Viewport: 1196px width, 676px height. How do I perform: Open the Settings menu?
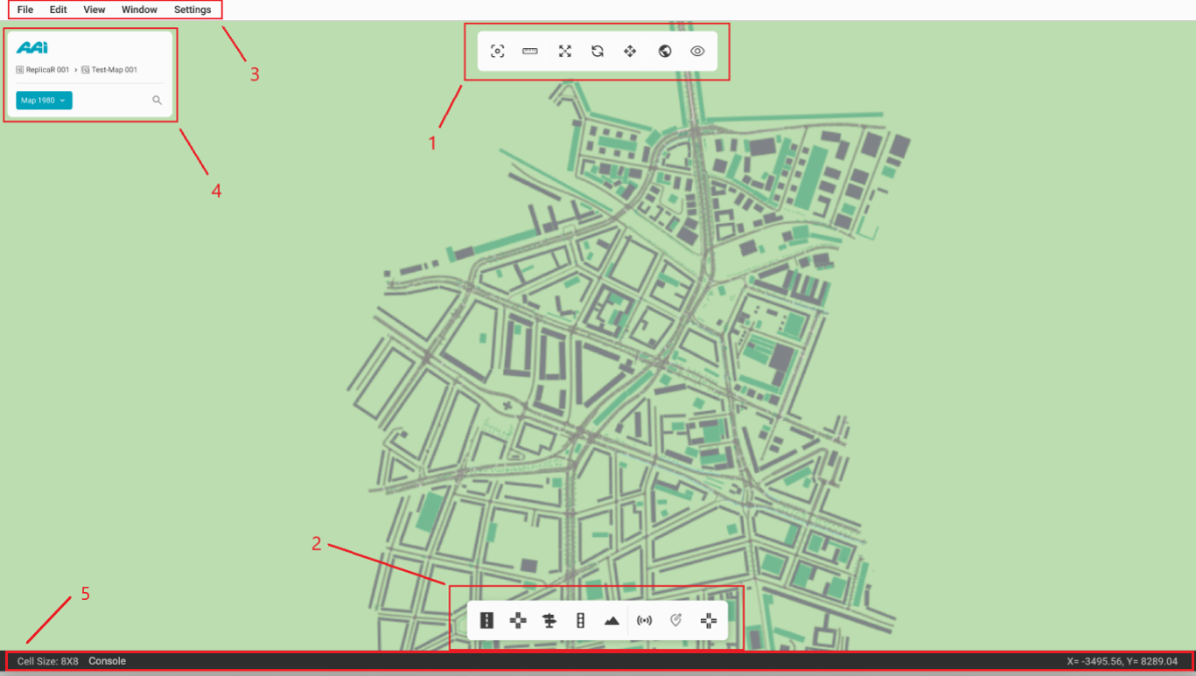pos(192,10)
